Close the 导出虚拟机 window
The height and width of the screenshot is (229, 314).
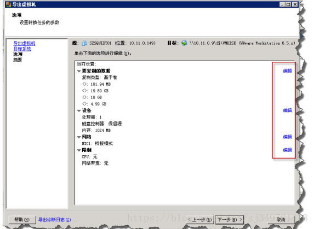pyautogui.click(x=295, y=4)
